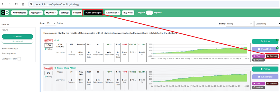This screenshot has width=280, height=94.
Task: Click the browser forward arrow
Action: click(10, 4)
